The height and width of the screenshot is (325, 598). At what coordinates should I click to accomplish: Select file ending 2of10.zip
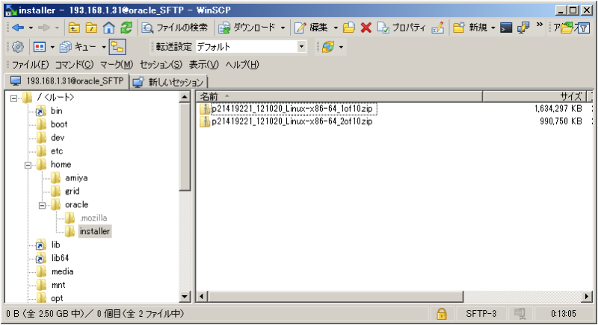coord(292,122)
